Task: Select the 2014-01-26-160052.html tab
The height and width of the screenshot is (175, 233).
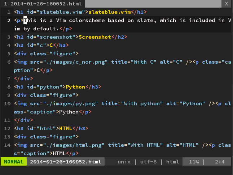Action: pos(43,4)
